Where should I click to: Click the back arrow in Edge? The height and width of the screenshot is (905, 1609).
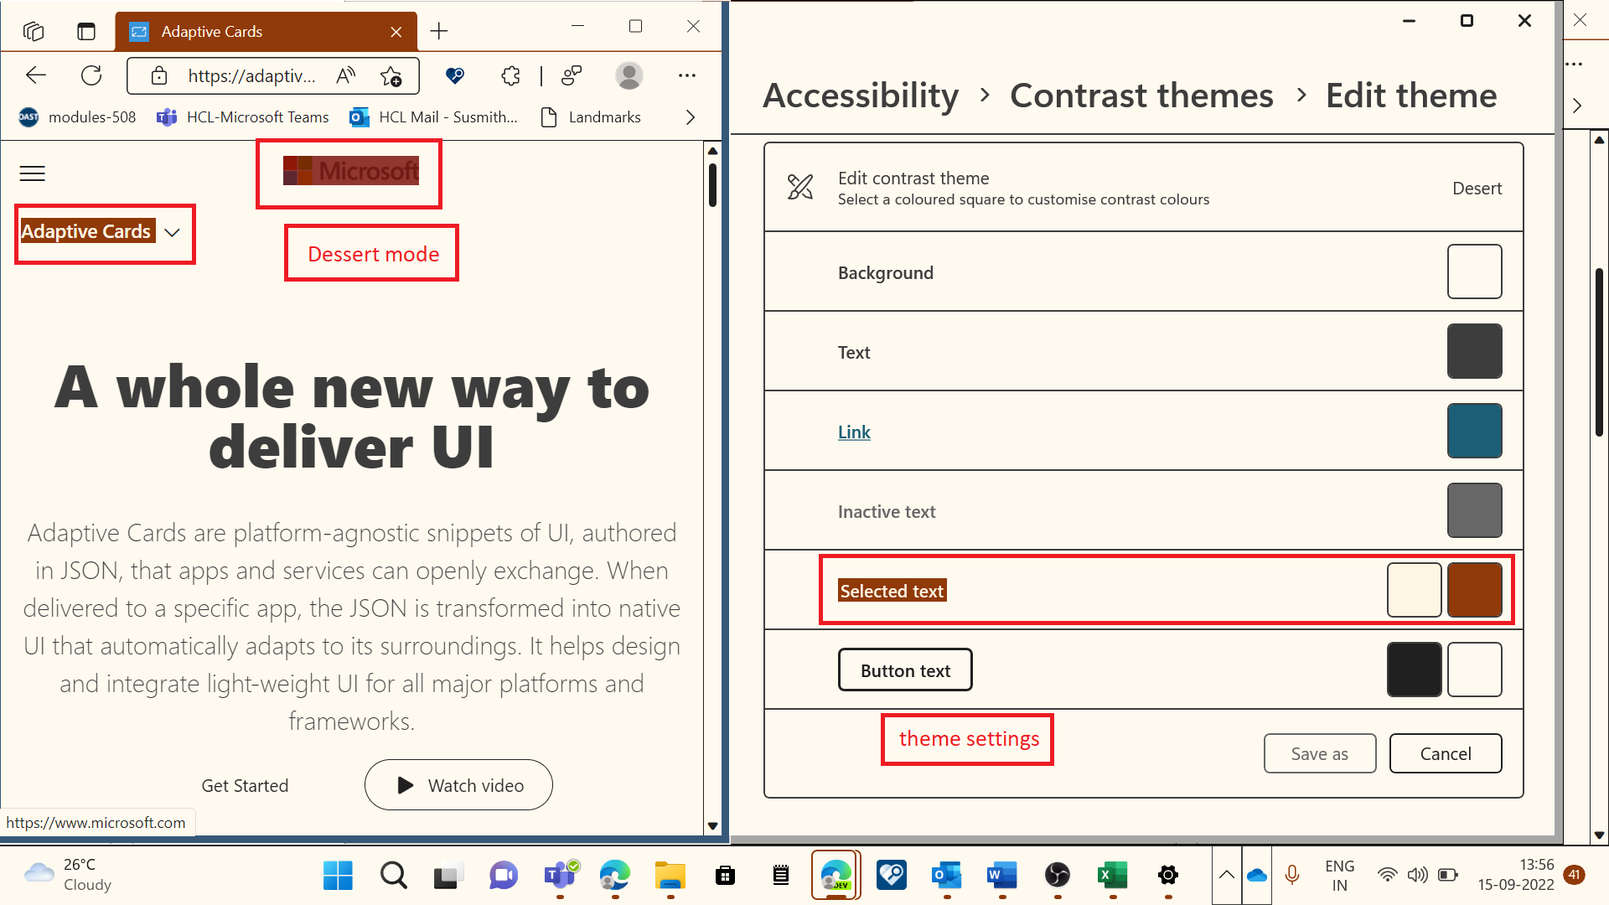[35, 75]
